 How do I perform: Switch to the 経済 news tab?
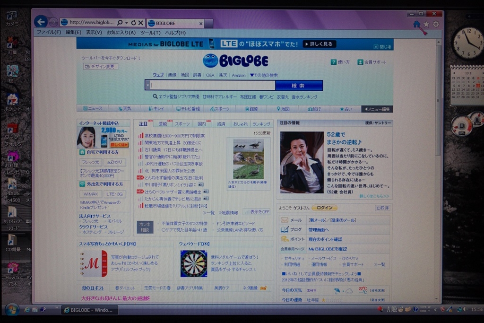pos(221,124)
